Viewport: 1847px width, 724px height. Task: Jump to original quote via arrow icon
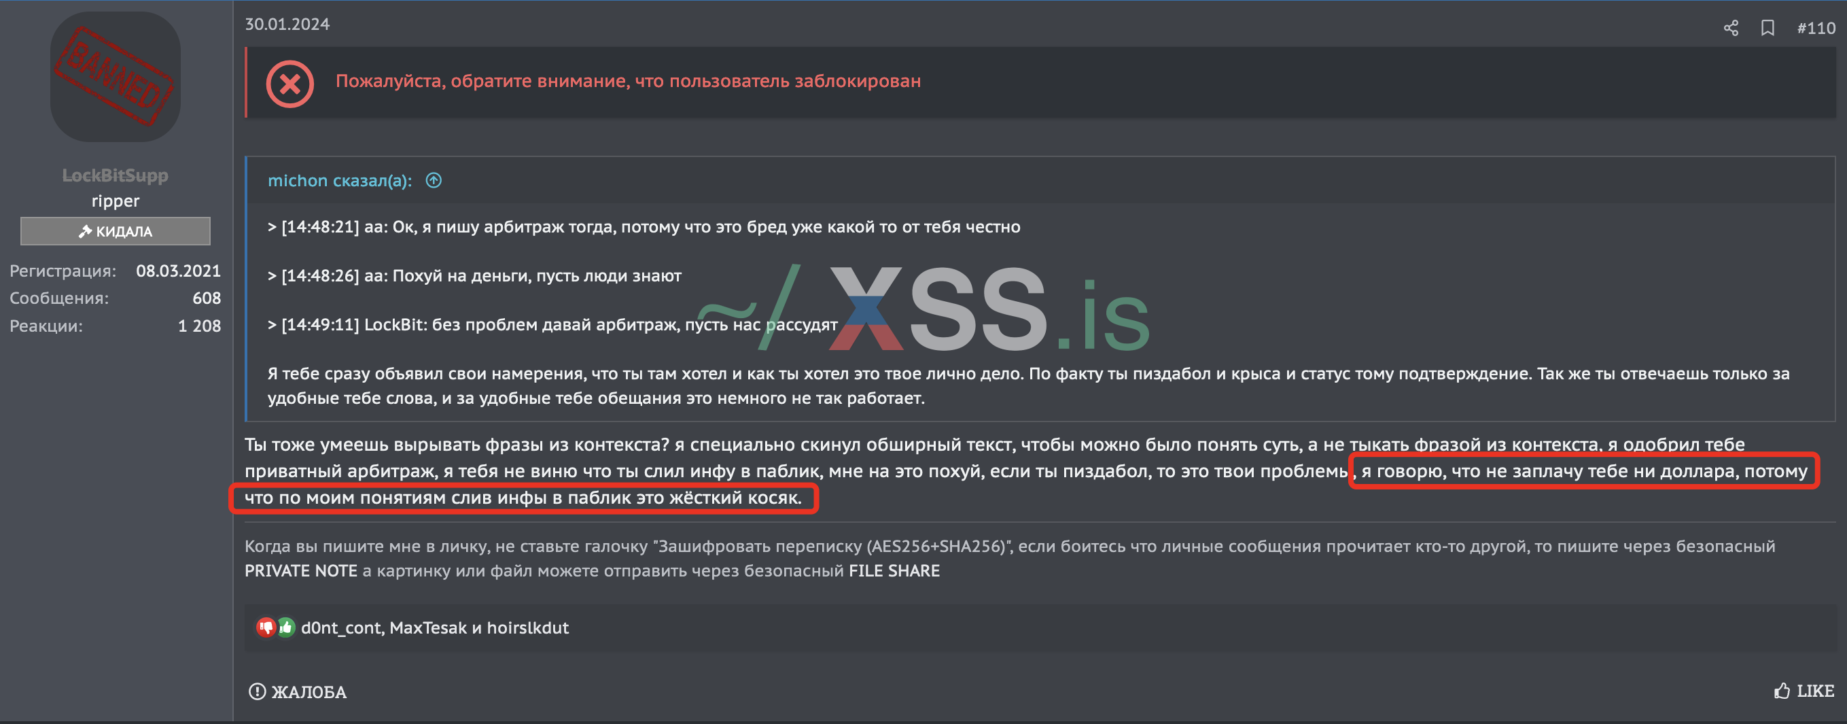(434, 180)
